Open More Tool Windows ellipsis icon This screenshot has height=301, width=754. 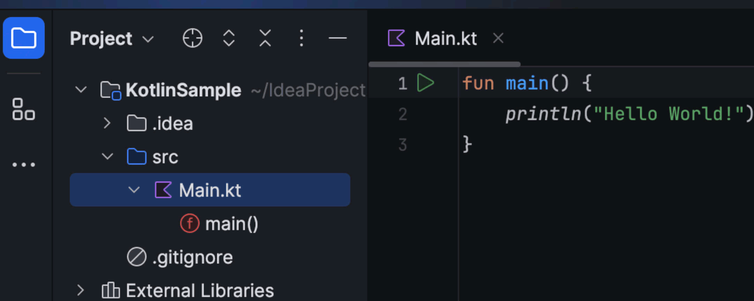[23, 164]
